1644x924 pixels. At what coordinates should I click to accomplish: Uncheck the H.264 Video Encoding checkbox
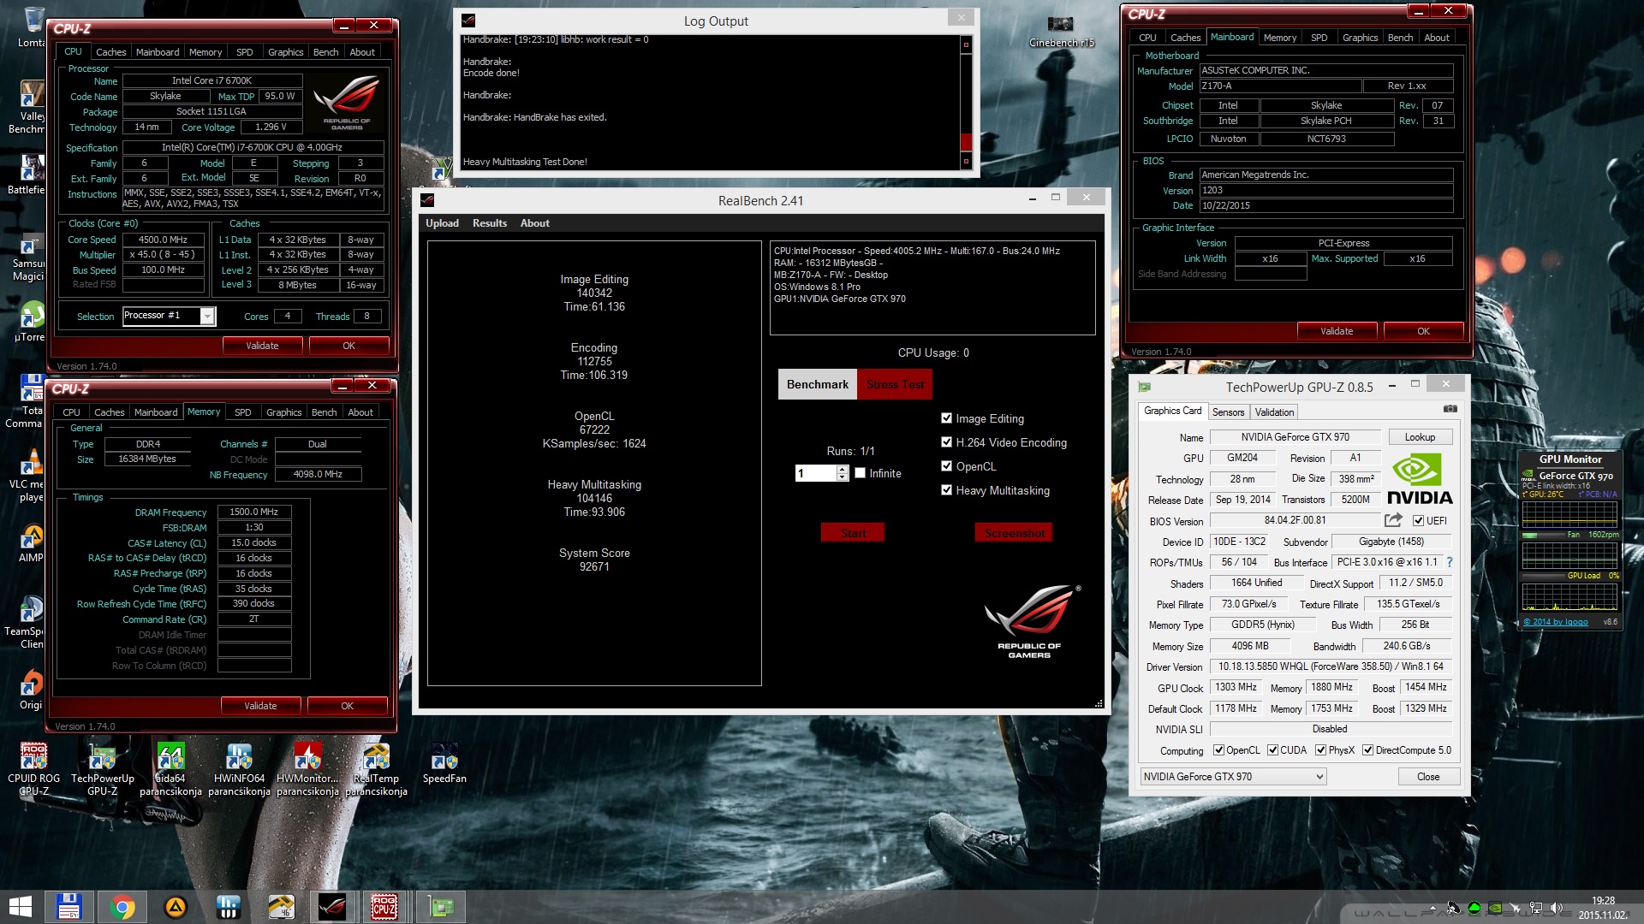(946, 442)
